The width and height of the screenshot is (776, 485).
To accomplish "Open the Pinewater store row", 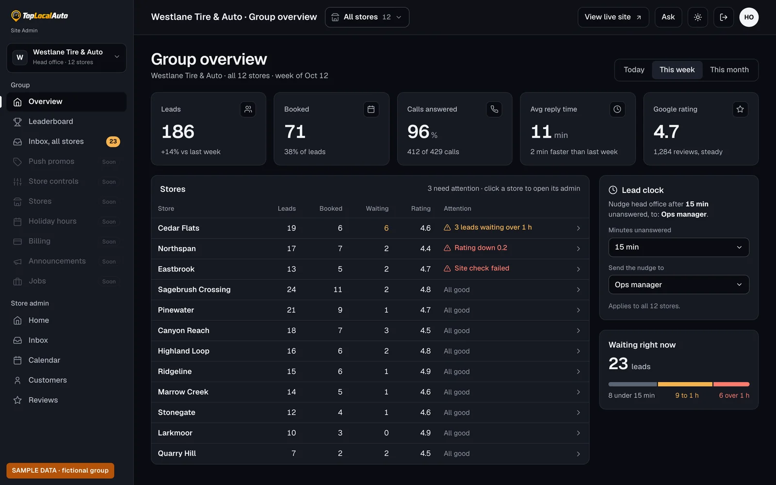I will point(370,310).
